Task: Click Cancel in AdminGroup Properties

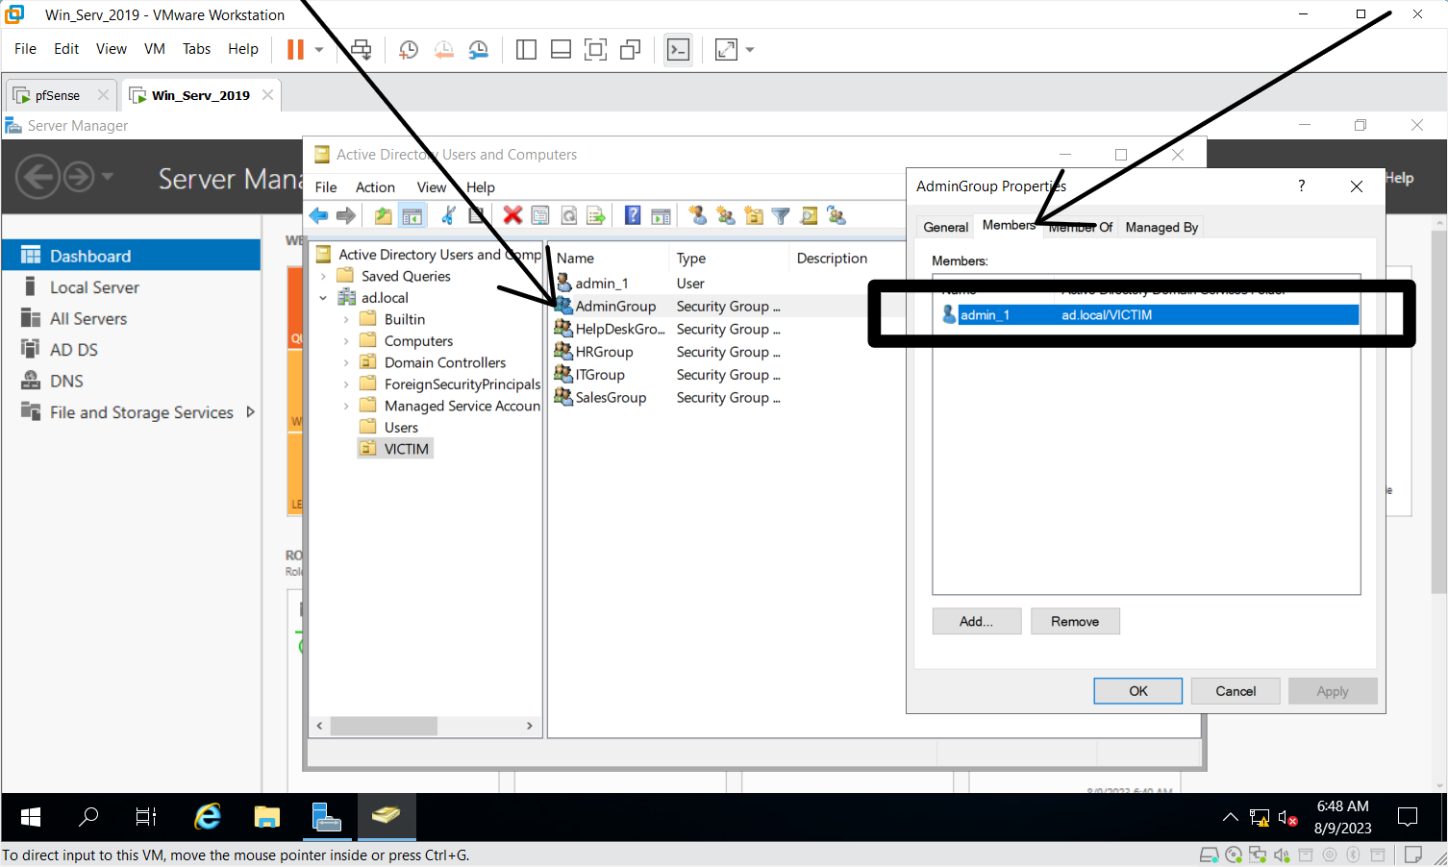Action: pos(1236,691)
